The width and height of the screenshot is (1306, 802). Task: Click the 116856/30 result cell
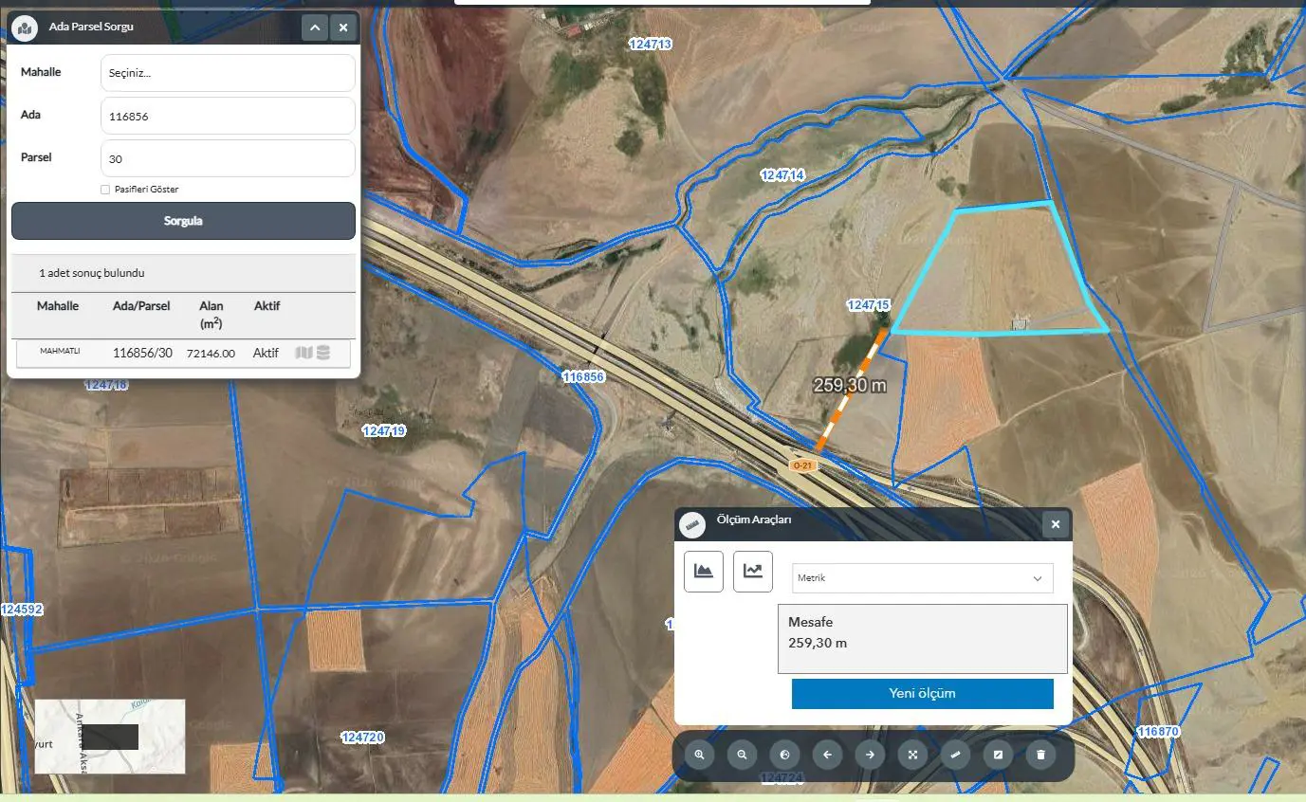142,353
